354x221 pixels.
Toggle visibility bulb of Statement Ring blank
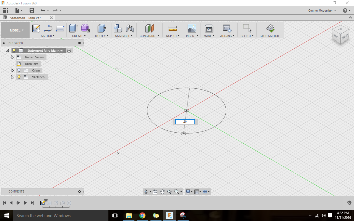(14, 51)
